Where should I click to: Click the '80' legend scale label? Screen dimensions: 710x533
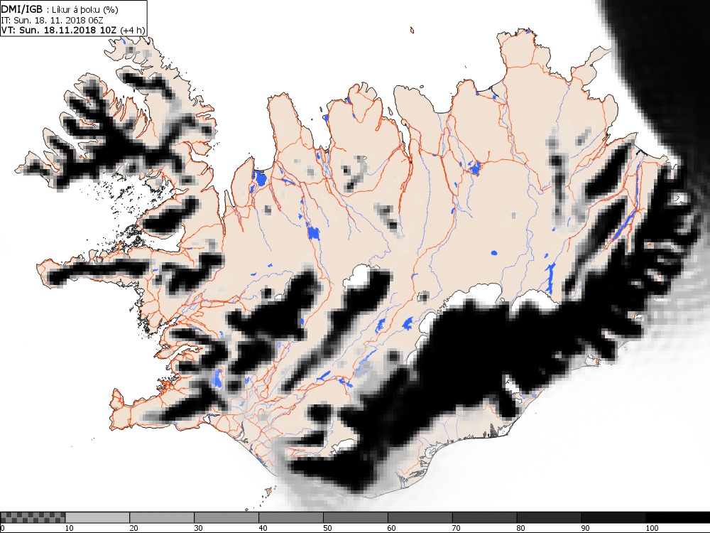coord(520,528)
